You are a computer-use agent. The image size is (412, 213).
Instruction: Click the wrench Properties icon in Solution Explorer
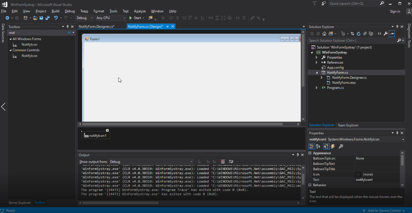click(386, 34)
